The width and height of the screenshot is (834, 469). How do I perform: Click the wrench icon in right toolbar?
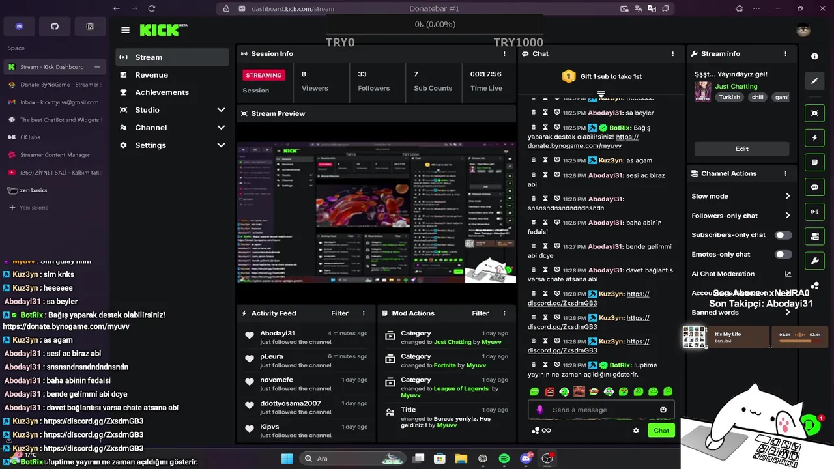click(x=814, y=261)
